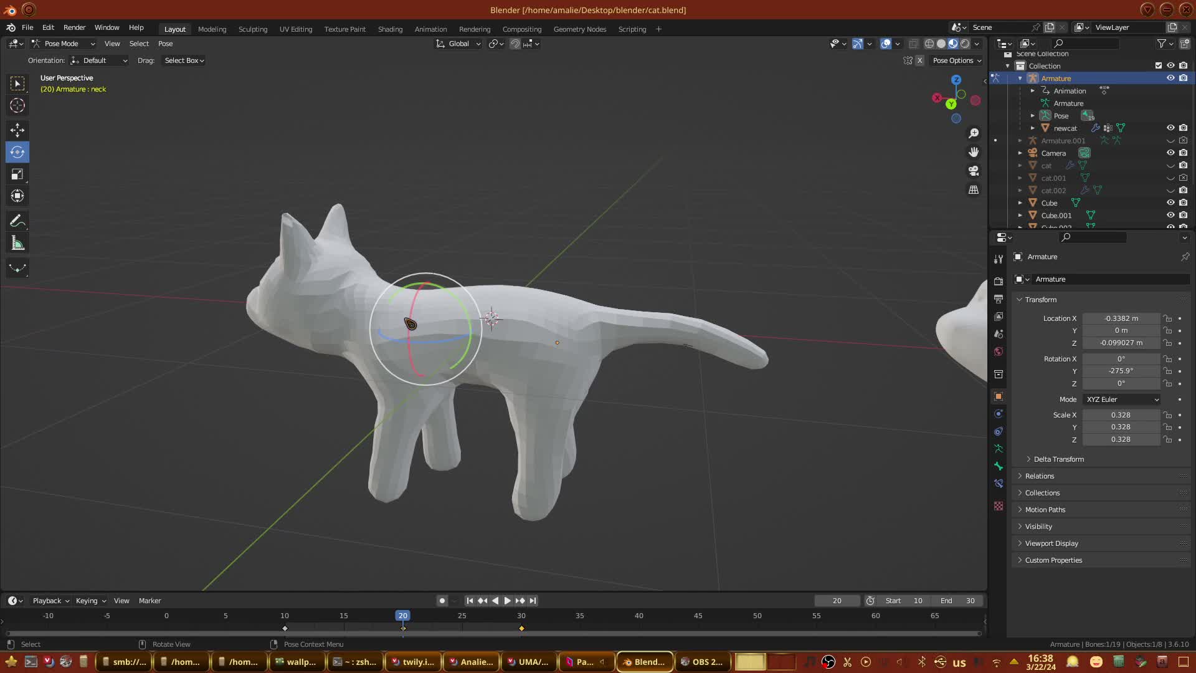Uncheck the Collection exclude checkbox
The image size is (1196, 673).
click(x=1159, y=65)
